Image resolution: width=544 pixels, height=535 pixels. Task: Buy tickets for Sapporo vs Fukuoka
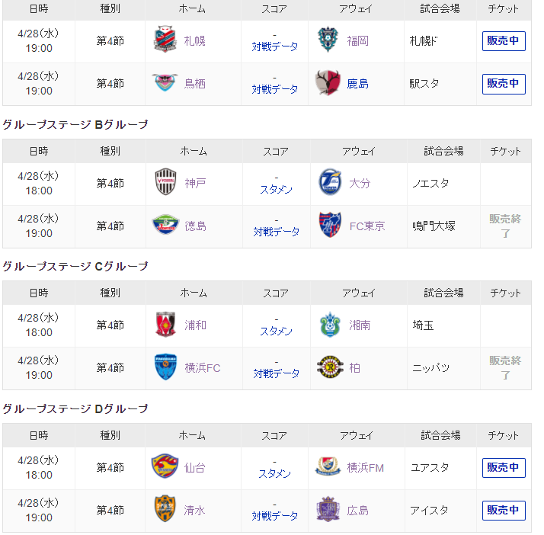coord(504,41)
